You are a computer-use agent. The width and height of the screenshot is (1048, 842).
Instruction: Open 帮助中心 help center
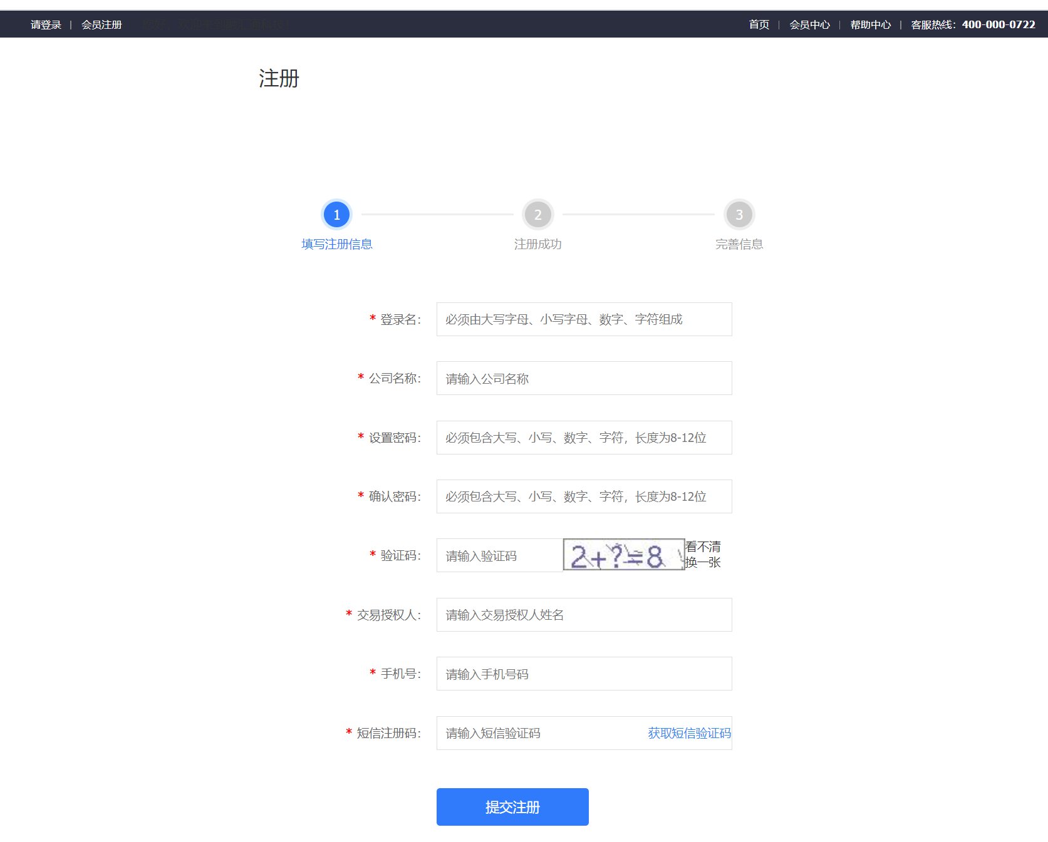click(x=870, y=25)
